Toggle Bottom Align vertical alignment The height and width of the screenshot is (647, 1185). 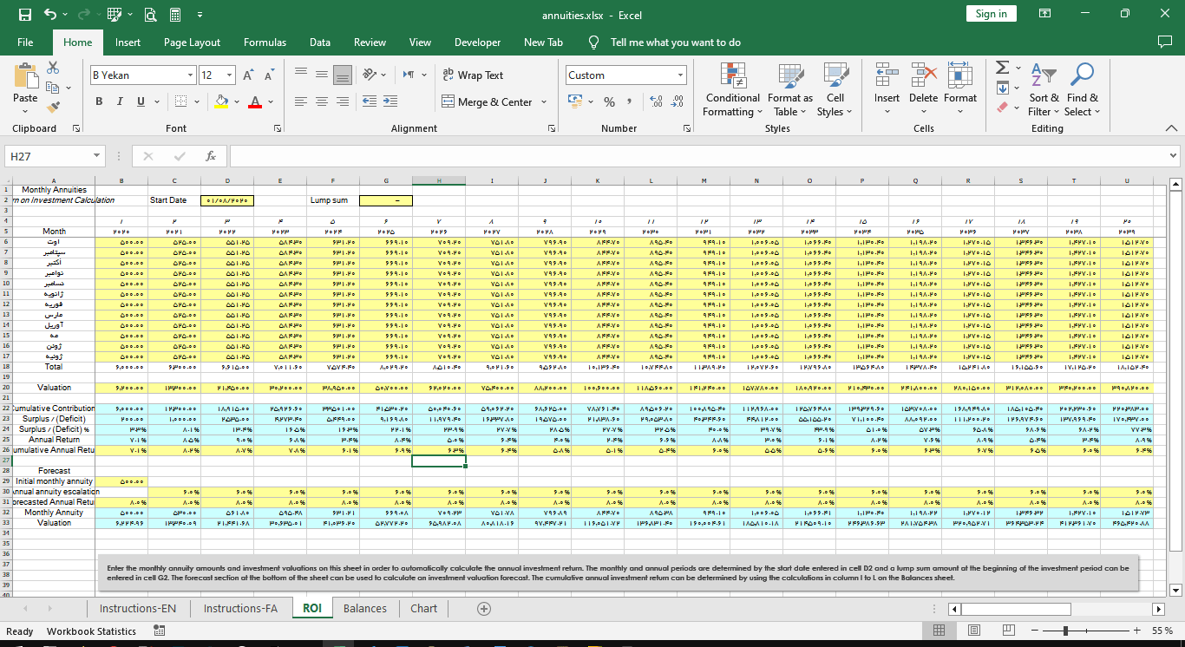pos(342,75)
